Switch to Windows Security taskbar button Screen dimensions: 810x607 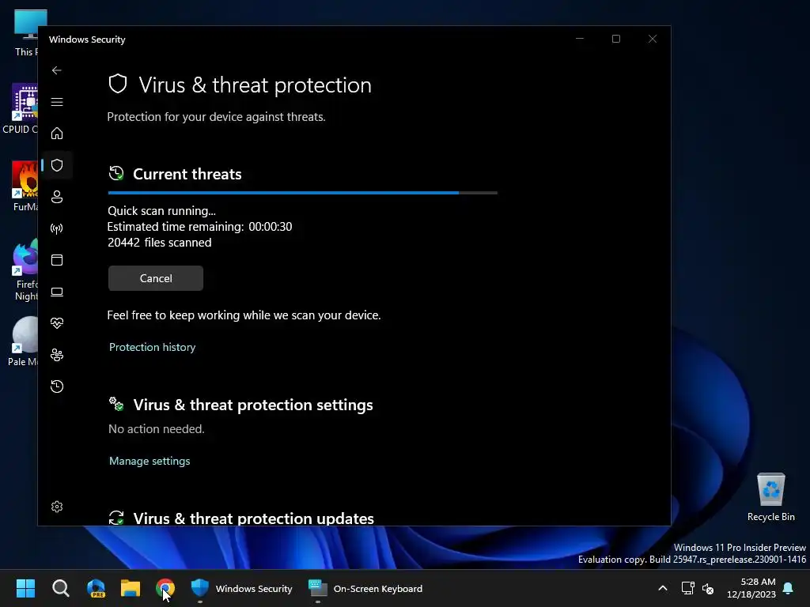click(241, 588)
